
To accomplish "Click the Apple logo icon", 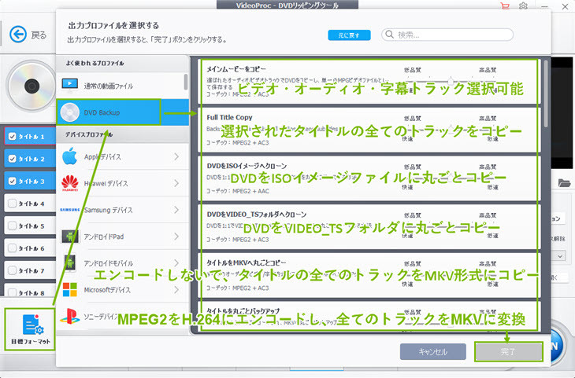I will (69, 156).
